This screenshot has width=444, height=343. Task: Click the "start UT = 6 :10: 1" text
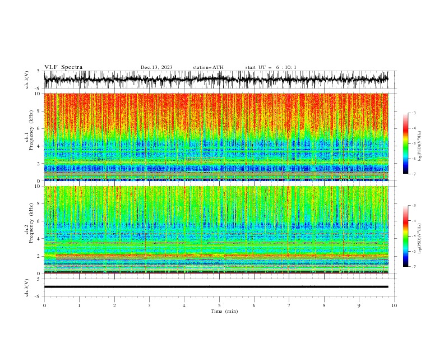point(271,67)
